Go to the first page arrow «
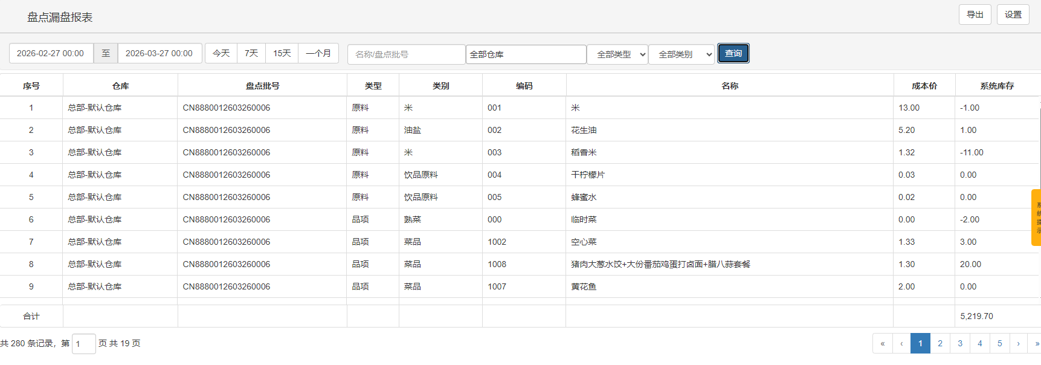The height and width of the screenshot is (365, 1041). 882,343
